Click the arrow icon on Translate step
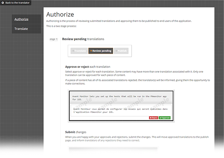The image size is (224, 158). [73, 51]
